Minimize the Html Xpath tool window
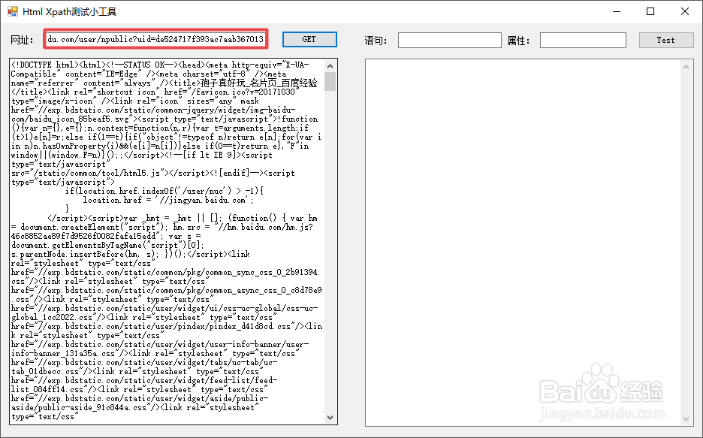Image resolution: width=703 pixels, height=438 pixels. click(x=617, y=12)
